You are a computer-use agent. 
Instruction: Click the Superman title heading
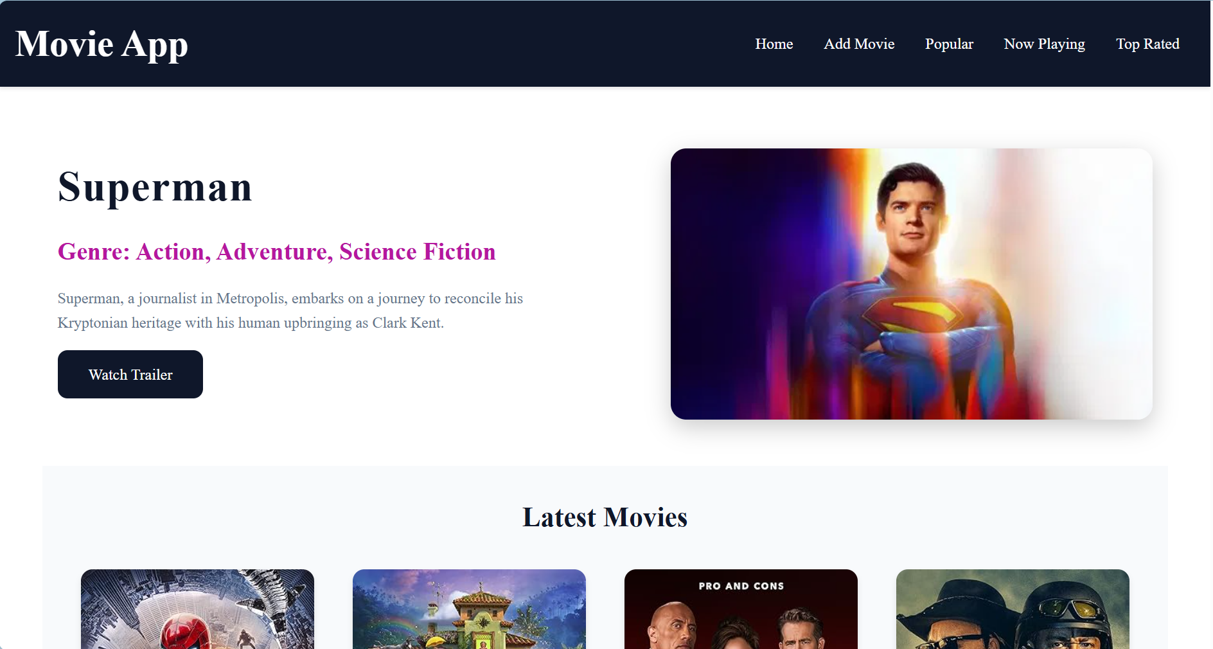point(155,188)
